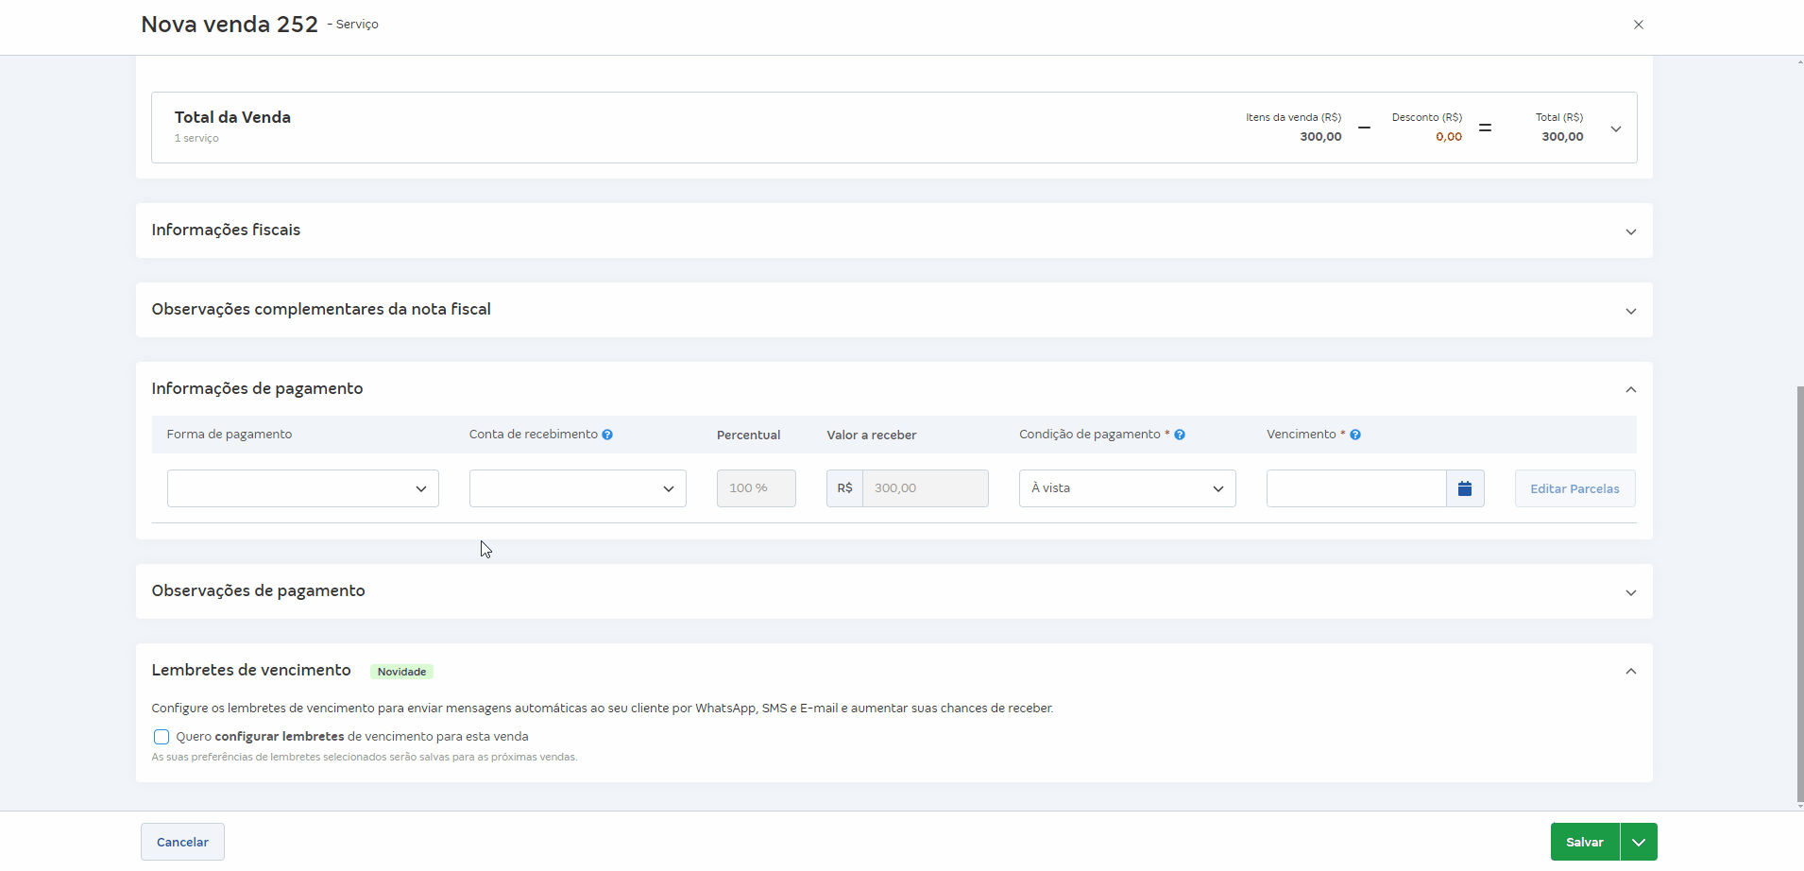
Task: Click Cancelar button
Action: 182,842
